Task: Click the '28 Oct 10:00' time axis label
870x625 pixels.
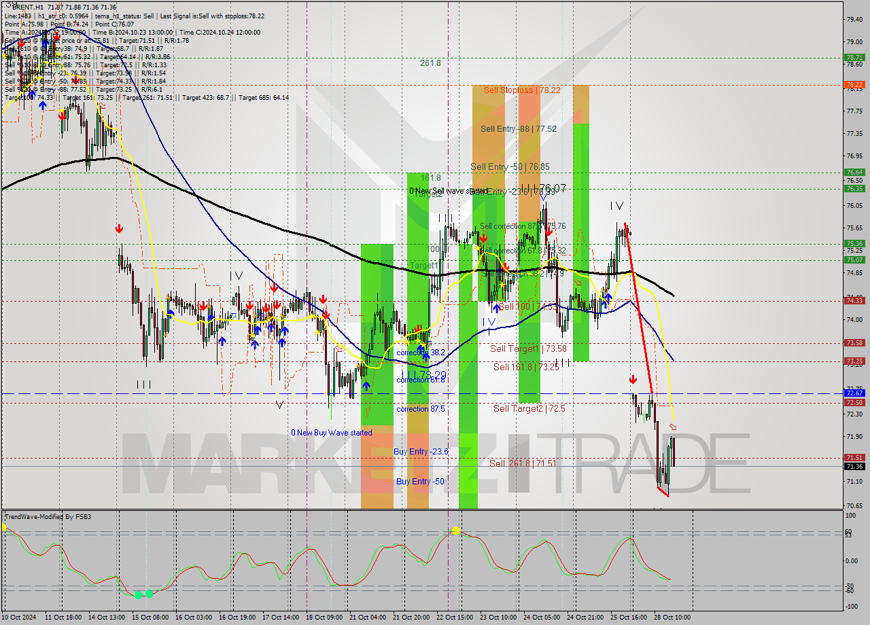Action: tap(671, 617)
